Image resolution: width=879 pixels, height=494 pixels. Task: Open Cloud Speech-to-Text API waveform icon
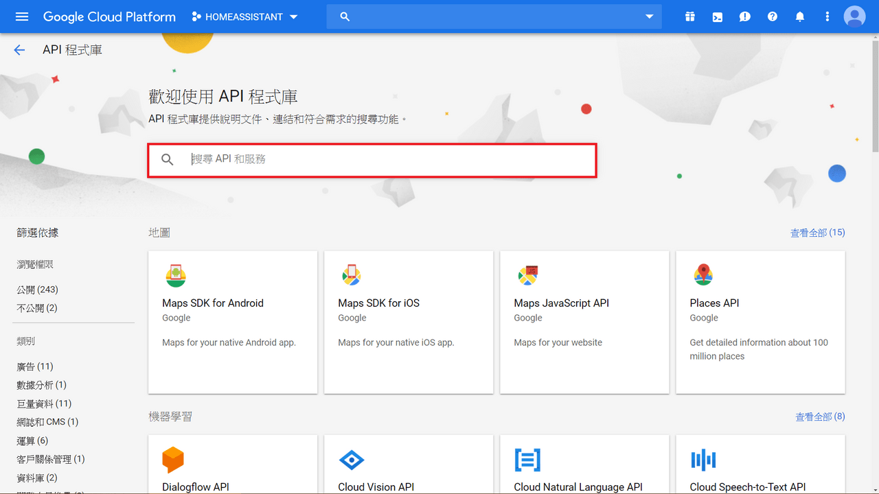[703, 460]
